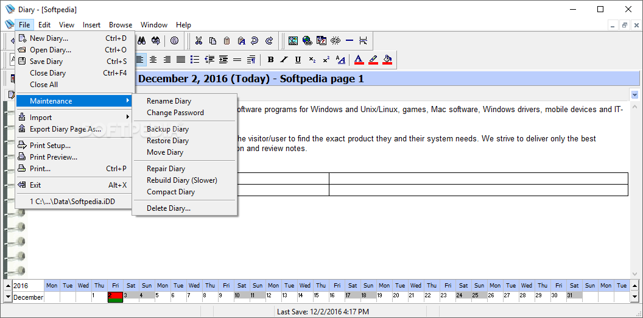Open recent file Softpedia.iDD
The height and width of the screenshot is (318, 643).
click(x=75, y=202)
